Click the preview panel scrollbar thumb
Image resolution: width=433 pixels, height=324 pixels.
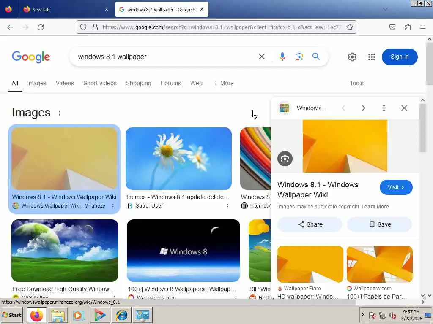tap(422, 128)
